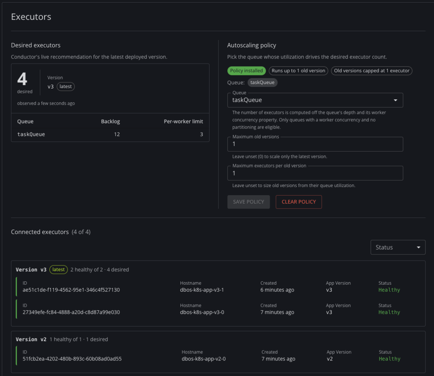Click the Autoscaling policy heading
Viewport: 434px width, 376px height.
pyautogui.click(x=252, y=45)
